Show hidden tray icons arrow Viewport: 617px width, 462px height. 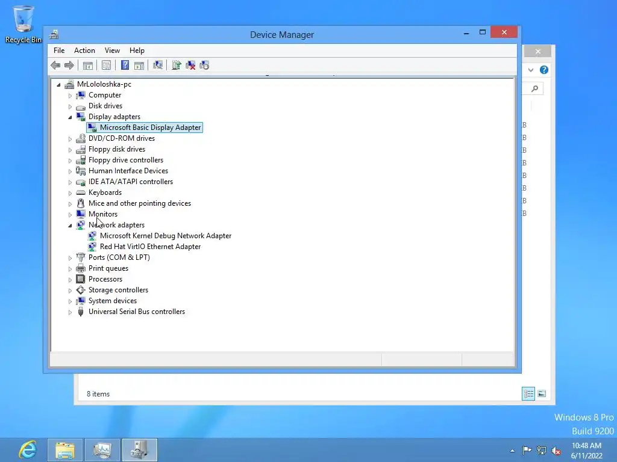512,451
